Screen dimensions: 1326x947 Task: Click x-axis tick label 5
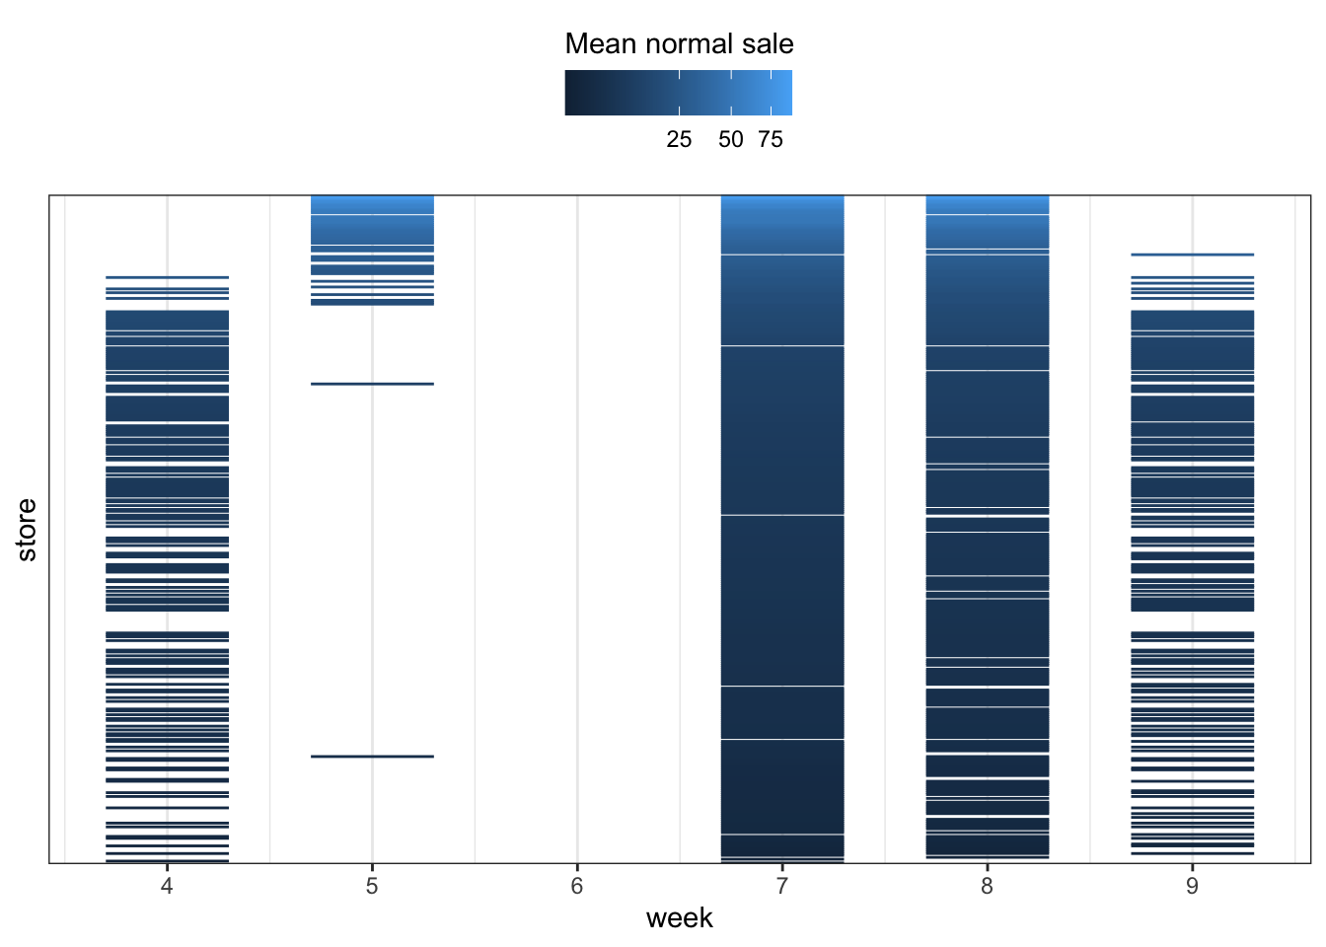coord(372,887)
